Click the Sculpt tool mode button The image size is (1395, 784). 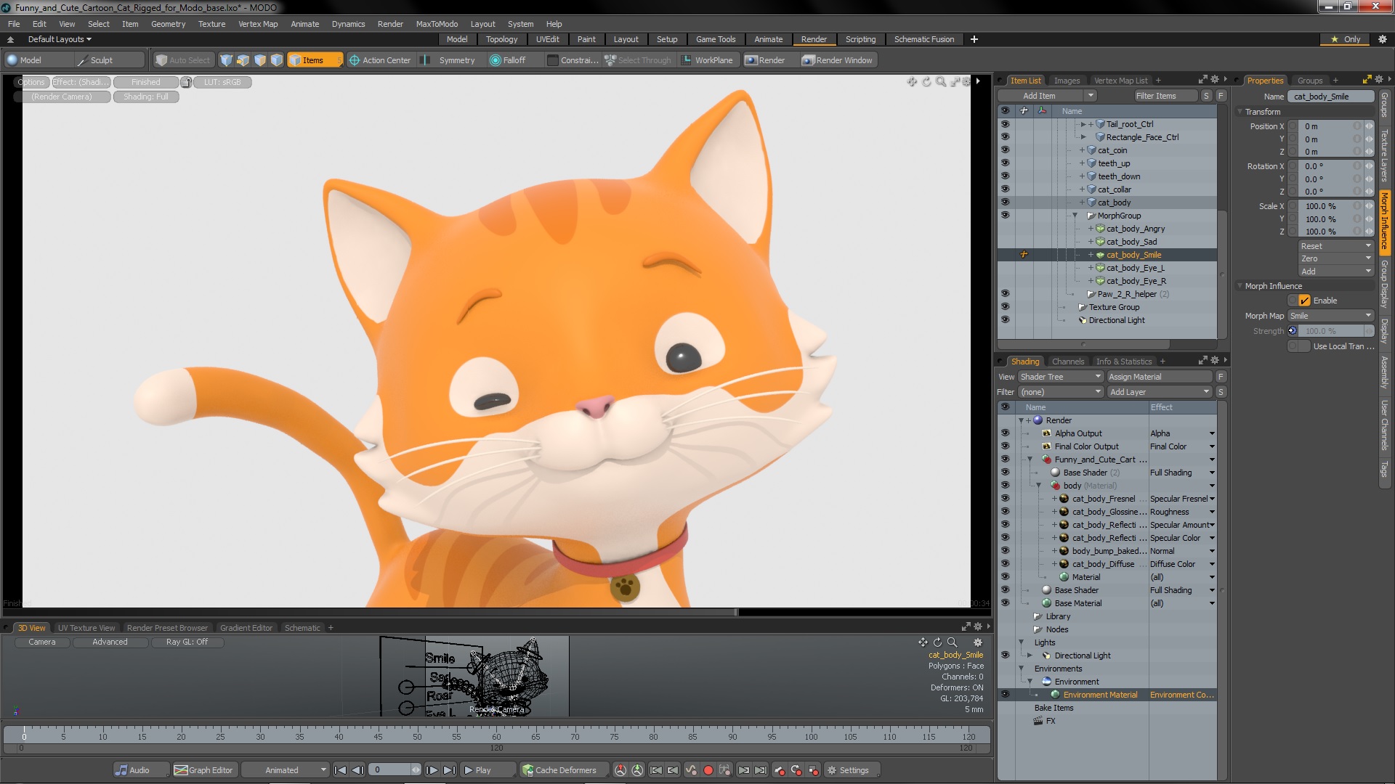(x=100, y=60)
